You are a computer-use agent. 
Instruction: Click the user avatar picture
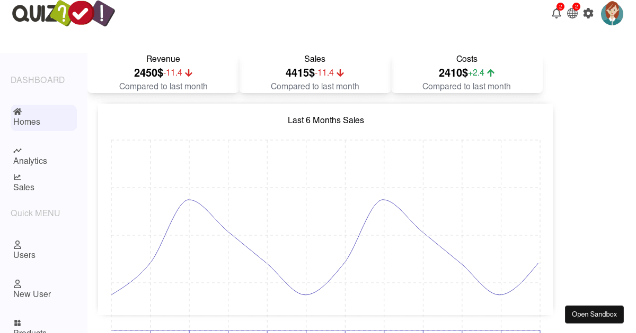tap(612, 13)
